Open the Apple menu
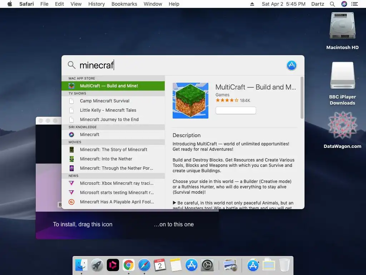 [10, 4]
